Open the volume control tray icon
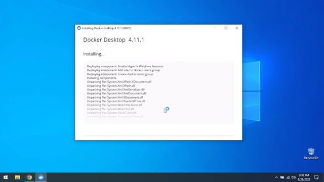This screenshot has width=324, height=182. [294, 177]
